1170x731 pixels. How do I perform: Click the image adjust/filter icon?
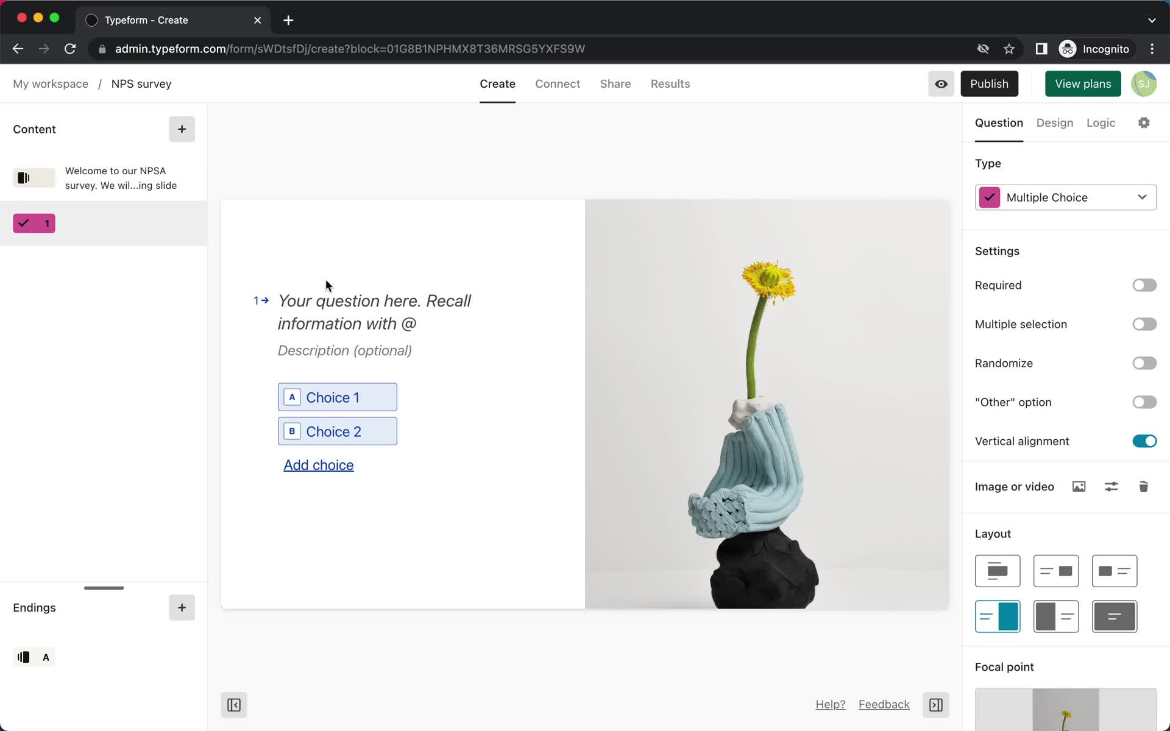pos(1111,487)
